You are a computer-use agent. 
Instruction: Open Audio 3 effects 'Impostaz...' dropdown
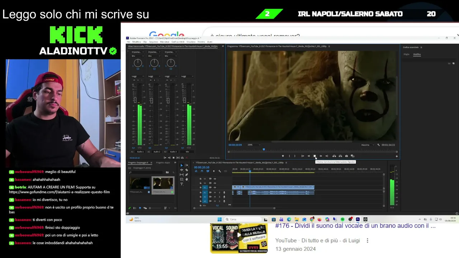tap(171, 52)
